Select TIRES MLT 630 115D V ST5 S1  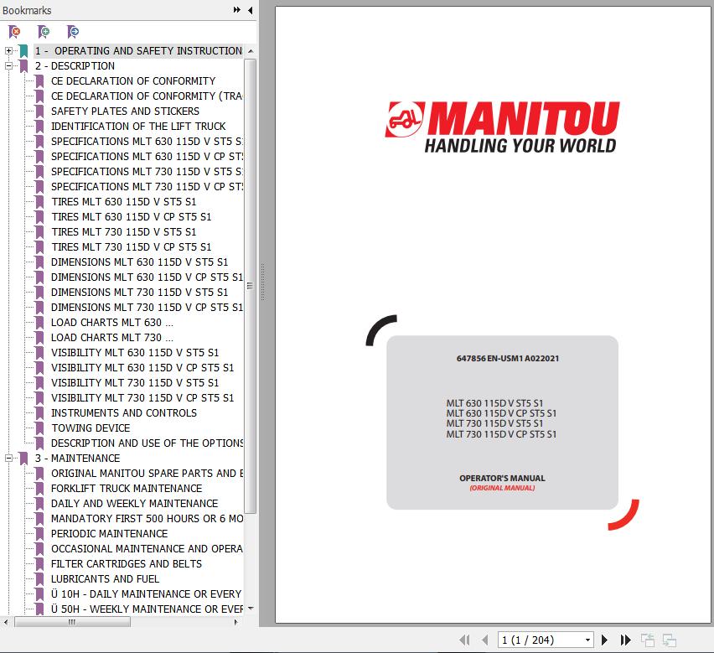click(123, 201)
